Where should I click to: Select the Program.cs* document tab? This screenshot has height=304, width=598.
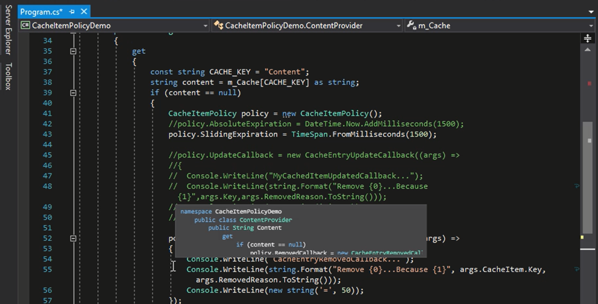click(41, 12)
